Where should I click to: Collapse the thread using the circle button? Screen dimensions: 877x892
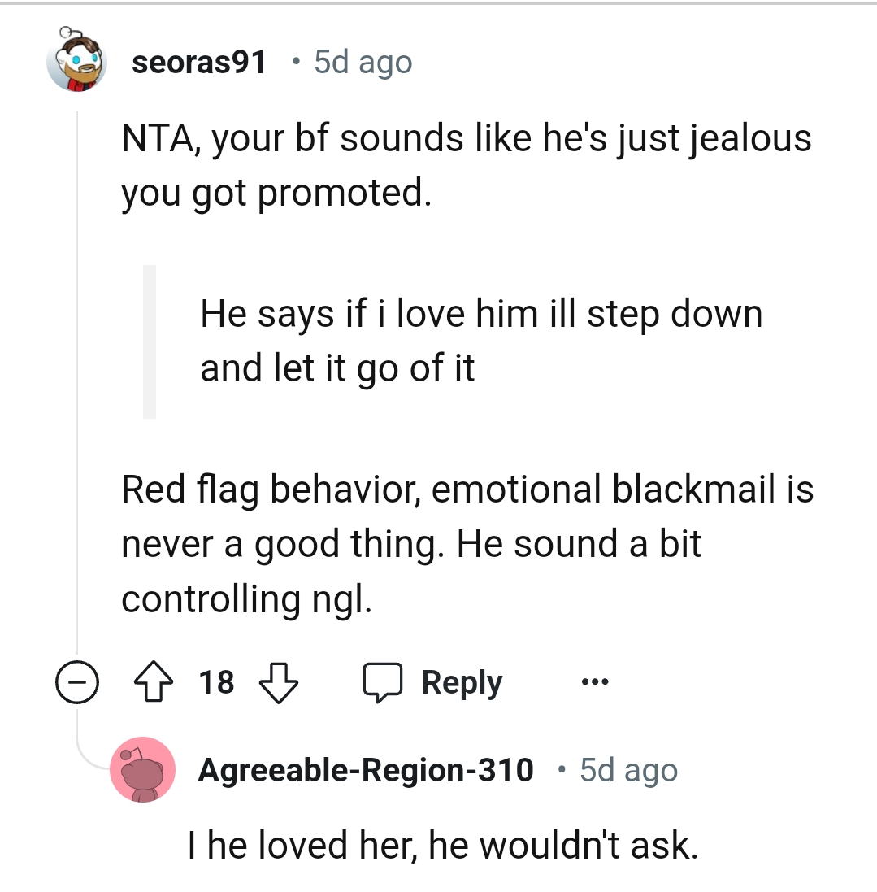(76, 682)
